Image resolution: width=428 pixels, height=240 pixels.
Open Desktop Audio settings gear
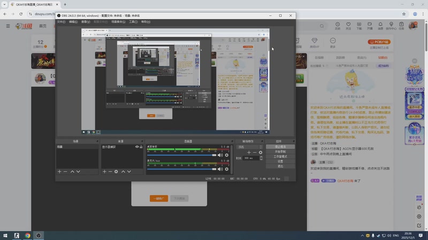coord(226,155)
